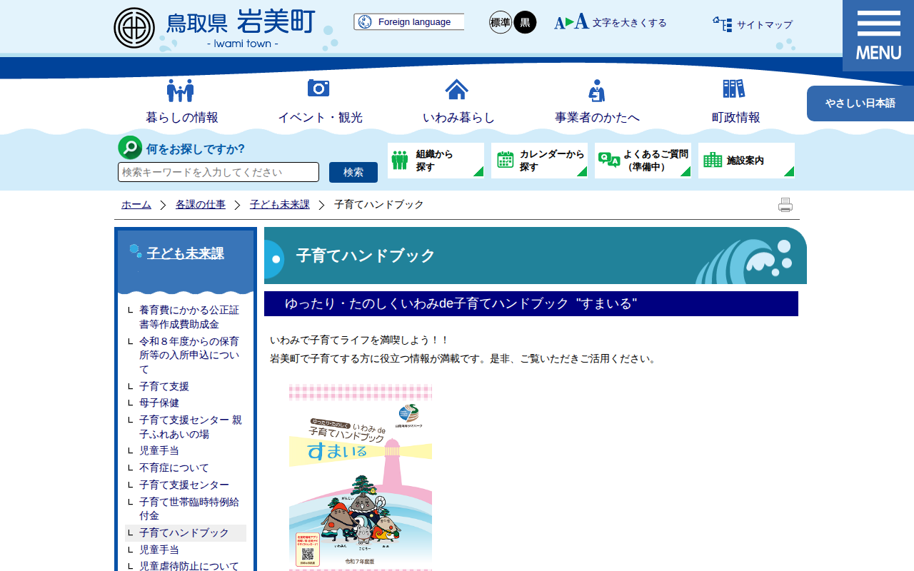Select the 標準 standard color mode
Screen dimensions: 914x571
click(x=501, y=22)
